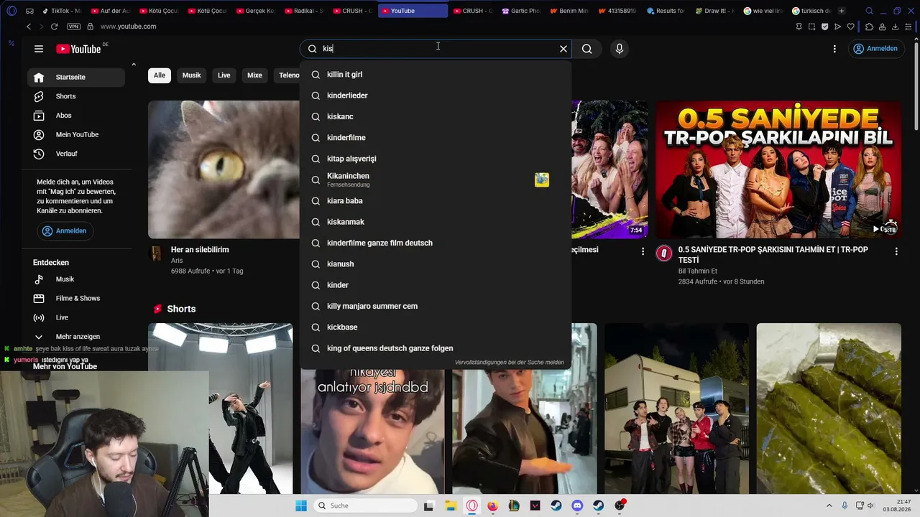Image resolution: width=920 pixels, height=517 pixels.
Task: Choose suggestion "kitap alışverişi"
Action: click(x=436, y=159)
